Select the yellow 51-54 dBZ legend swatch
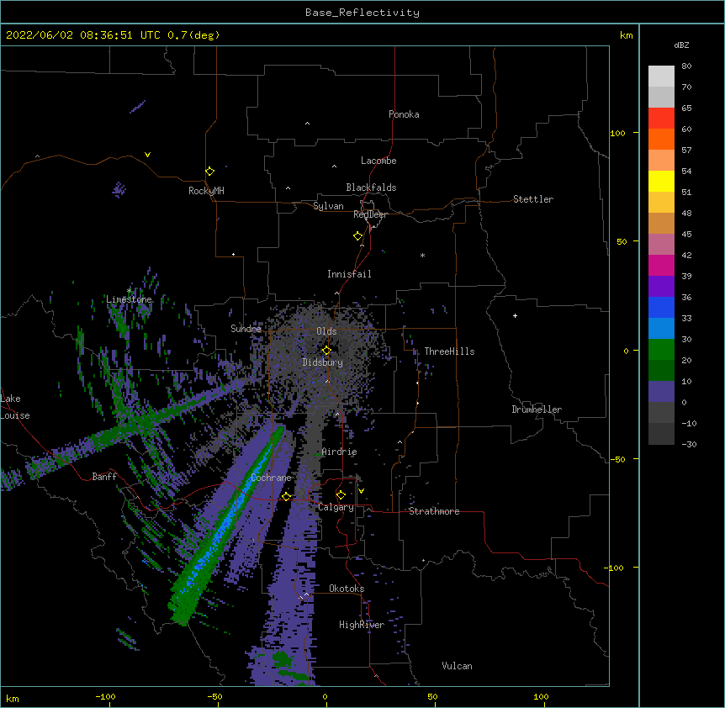This screenshot has width=725, height=708. tap(661, 181)
